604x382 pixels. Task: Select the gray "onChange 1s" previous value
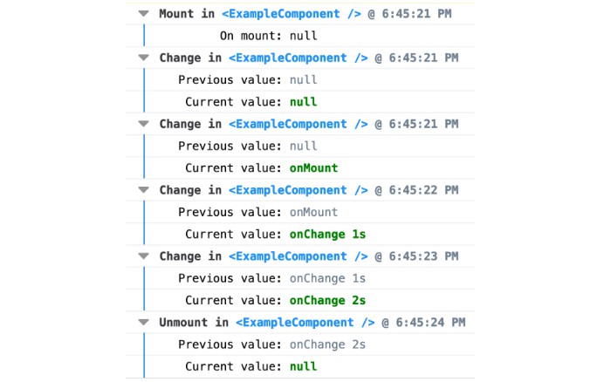click(327, 278)
